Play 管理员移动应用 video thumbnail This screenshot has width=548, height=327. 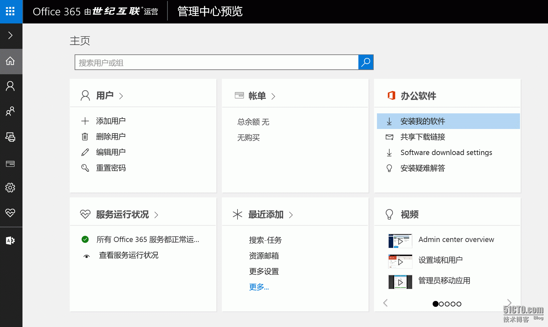pyautogui.click(x=400, y=282)
